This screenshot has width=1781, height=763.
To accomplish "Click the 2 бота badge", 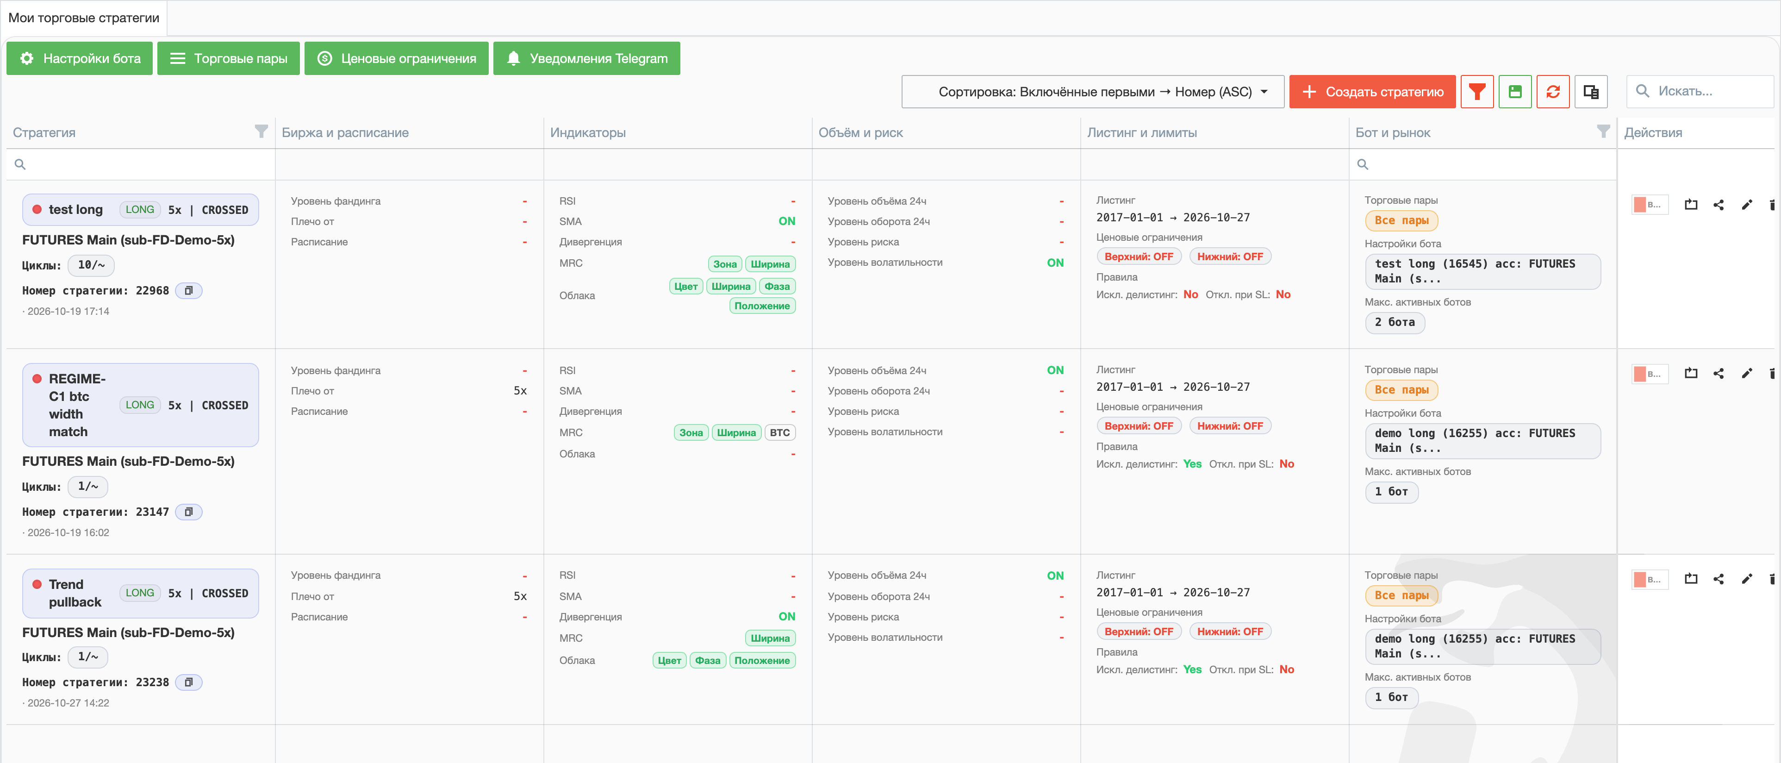I will click(1395, 322).
